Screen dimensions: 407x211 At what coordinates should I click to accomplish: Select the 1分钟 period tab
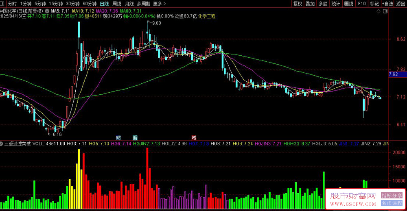[x=26, y=4]
